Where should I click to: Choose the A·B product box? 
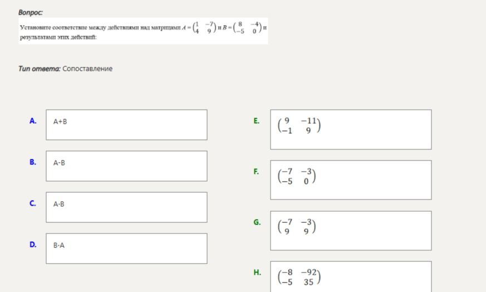(126, 207)
